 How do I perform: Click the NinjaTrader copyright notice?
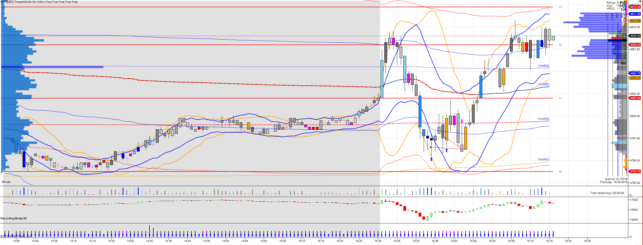tap(16, 236)
